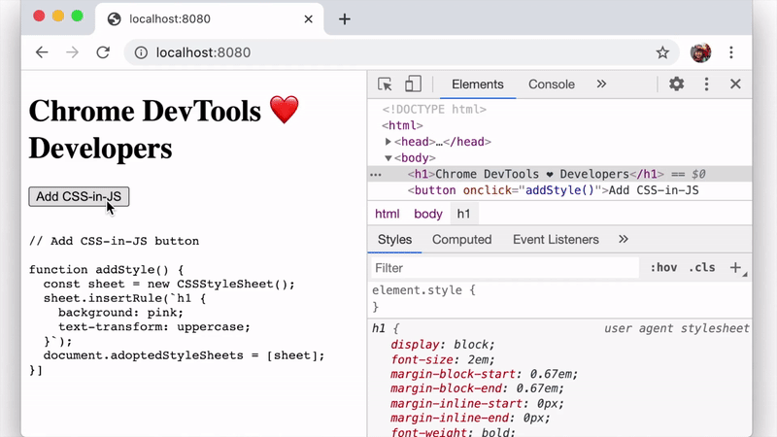This screenshot has height=437, width=777.
Task: Open a new tab with the plus button
Action: tap(345, 19)
